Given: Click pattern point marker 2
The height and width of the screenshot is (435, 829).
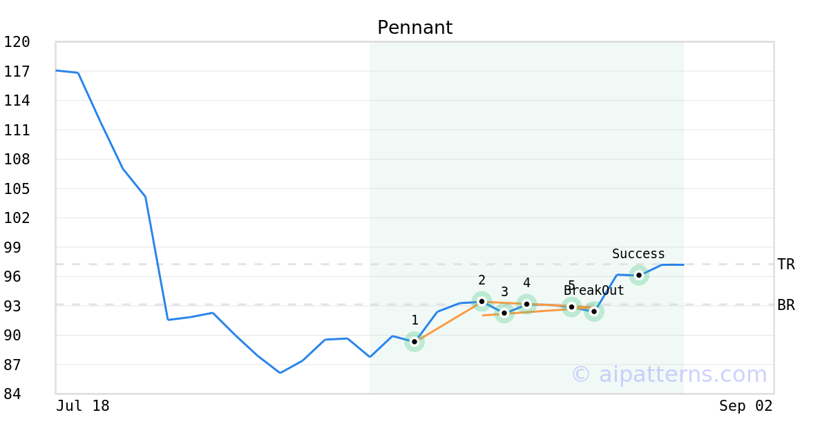Looking at the screenshot, I should (482, 301).
